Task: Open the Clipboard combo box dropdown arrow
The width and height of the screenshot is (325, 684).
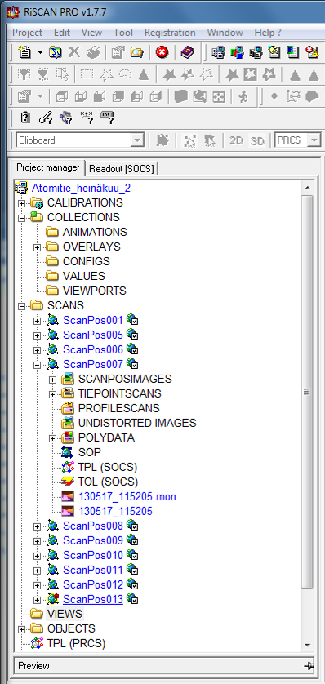Action: coord(137,140)
